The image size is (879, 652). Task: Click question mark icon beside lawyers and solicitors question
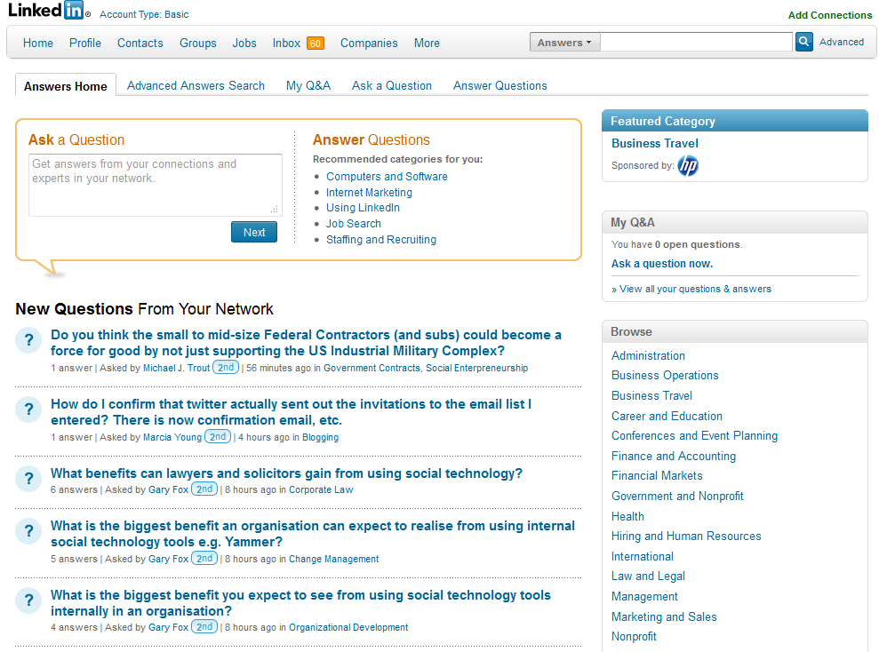28,479
